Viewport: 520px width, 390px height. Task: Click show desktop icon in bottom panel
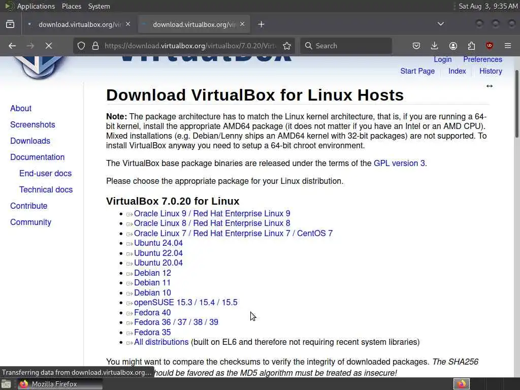point(6,384)
